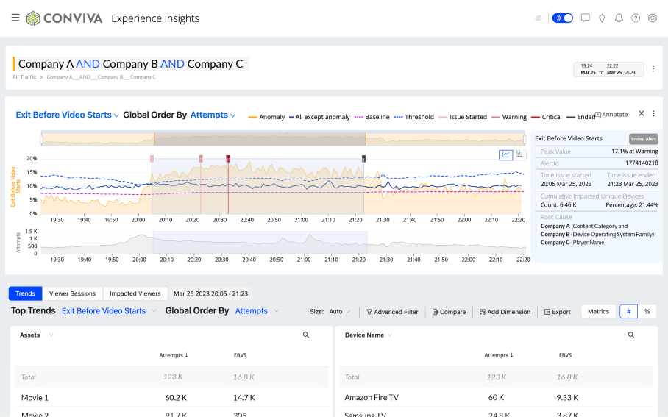Toggle Anomaly legend series
The height and width of the screenshot is (417, 668).
(266, 117)
